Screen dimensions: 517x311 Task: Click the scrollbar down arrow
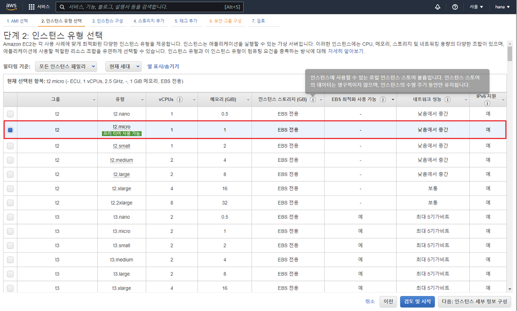tap(510, 289)
